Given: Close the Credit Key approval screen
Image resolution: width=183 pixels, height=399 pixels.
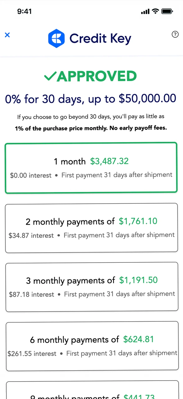Looking at the screenshot, I should click(x=7, y=35).
